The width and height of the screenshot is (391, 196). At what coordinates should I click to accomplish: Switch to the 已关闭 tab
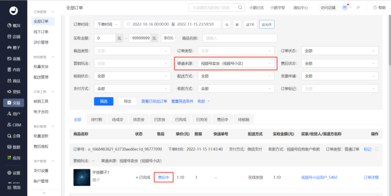click(201, 119)
